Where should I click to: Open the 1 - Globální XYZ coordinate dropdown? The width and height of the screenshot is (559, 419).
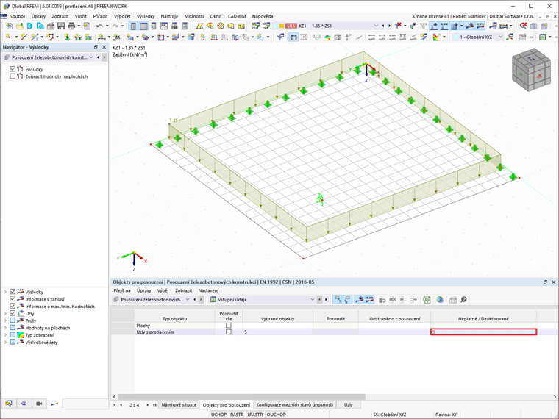(500, 37)
